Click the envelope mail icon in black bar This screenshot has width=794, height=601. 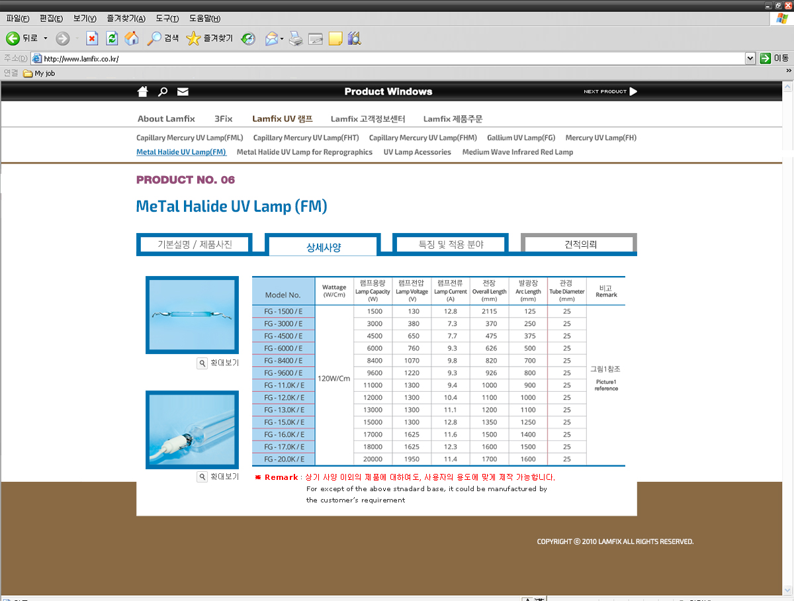click(x=183, y=91)
